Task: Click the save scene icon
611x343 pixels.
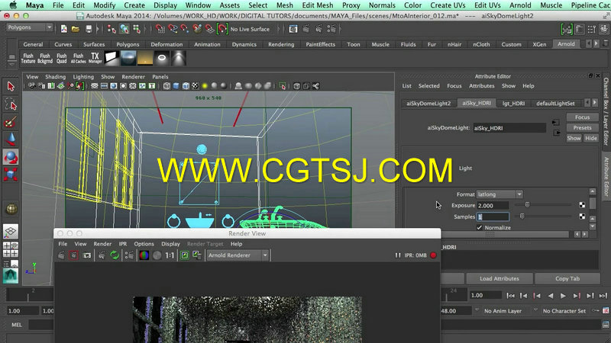Action: click(x=89, y=29)
